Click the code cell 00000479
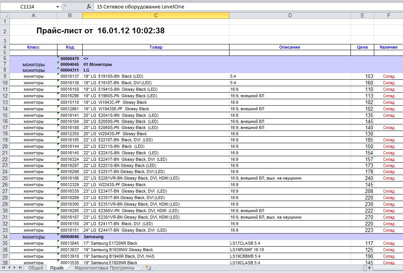 click(70, 59)
